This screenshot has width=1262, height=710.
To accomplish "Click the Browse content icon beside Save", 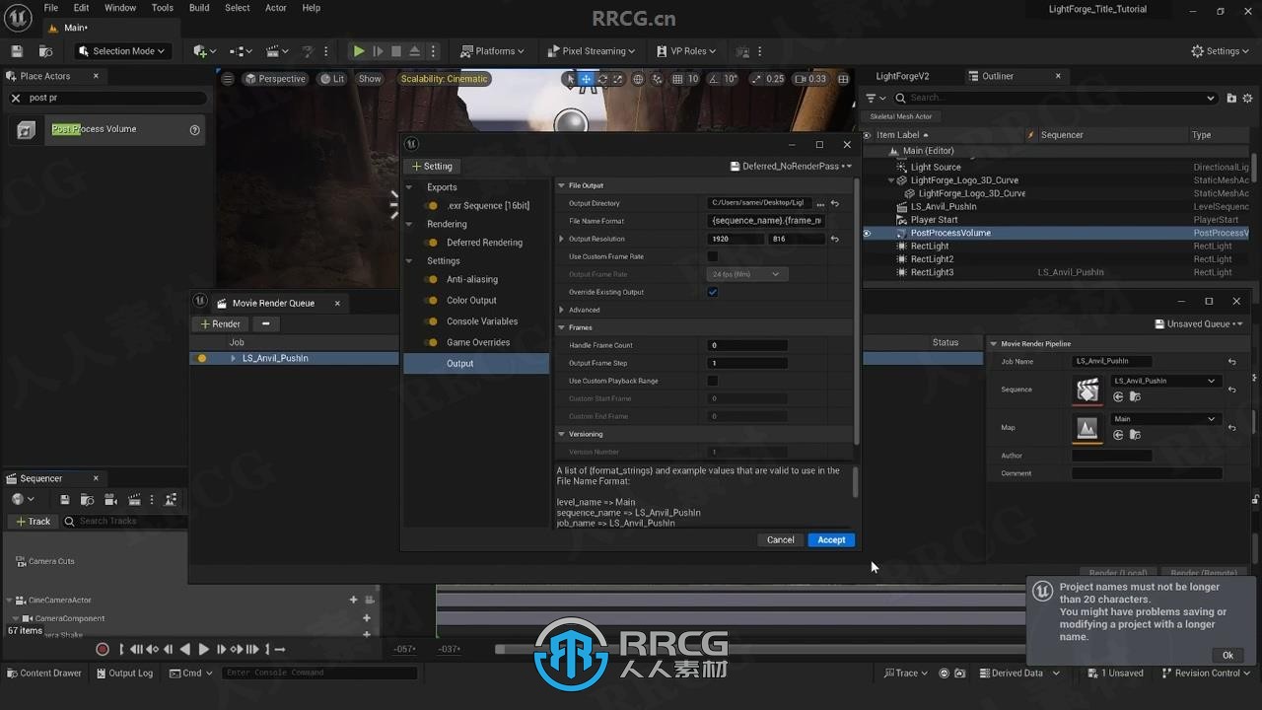I will (45, 51).
